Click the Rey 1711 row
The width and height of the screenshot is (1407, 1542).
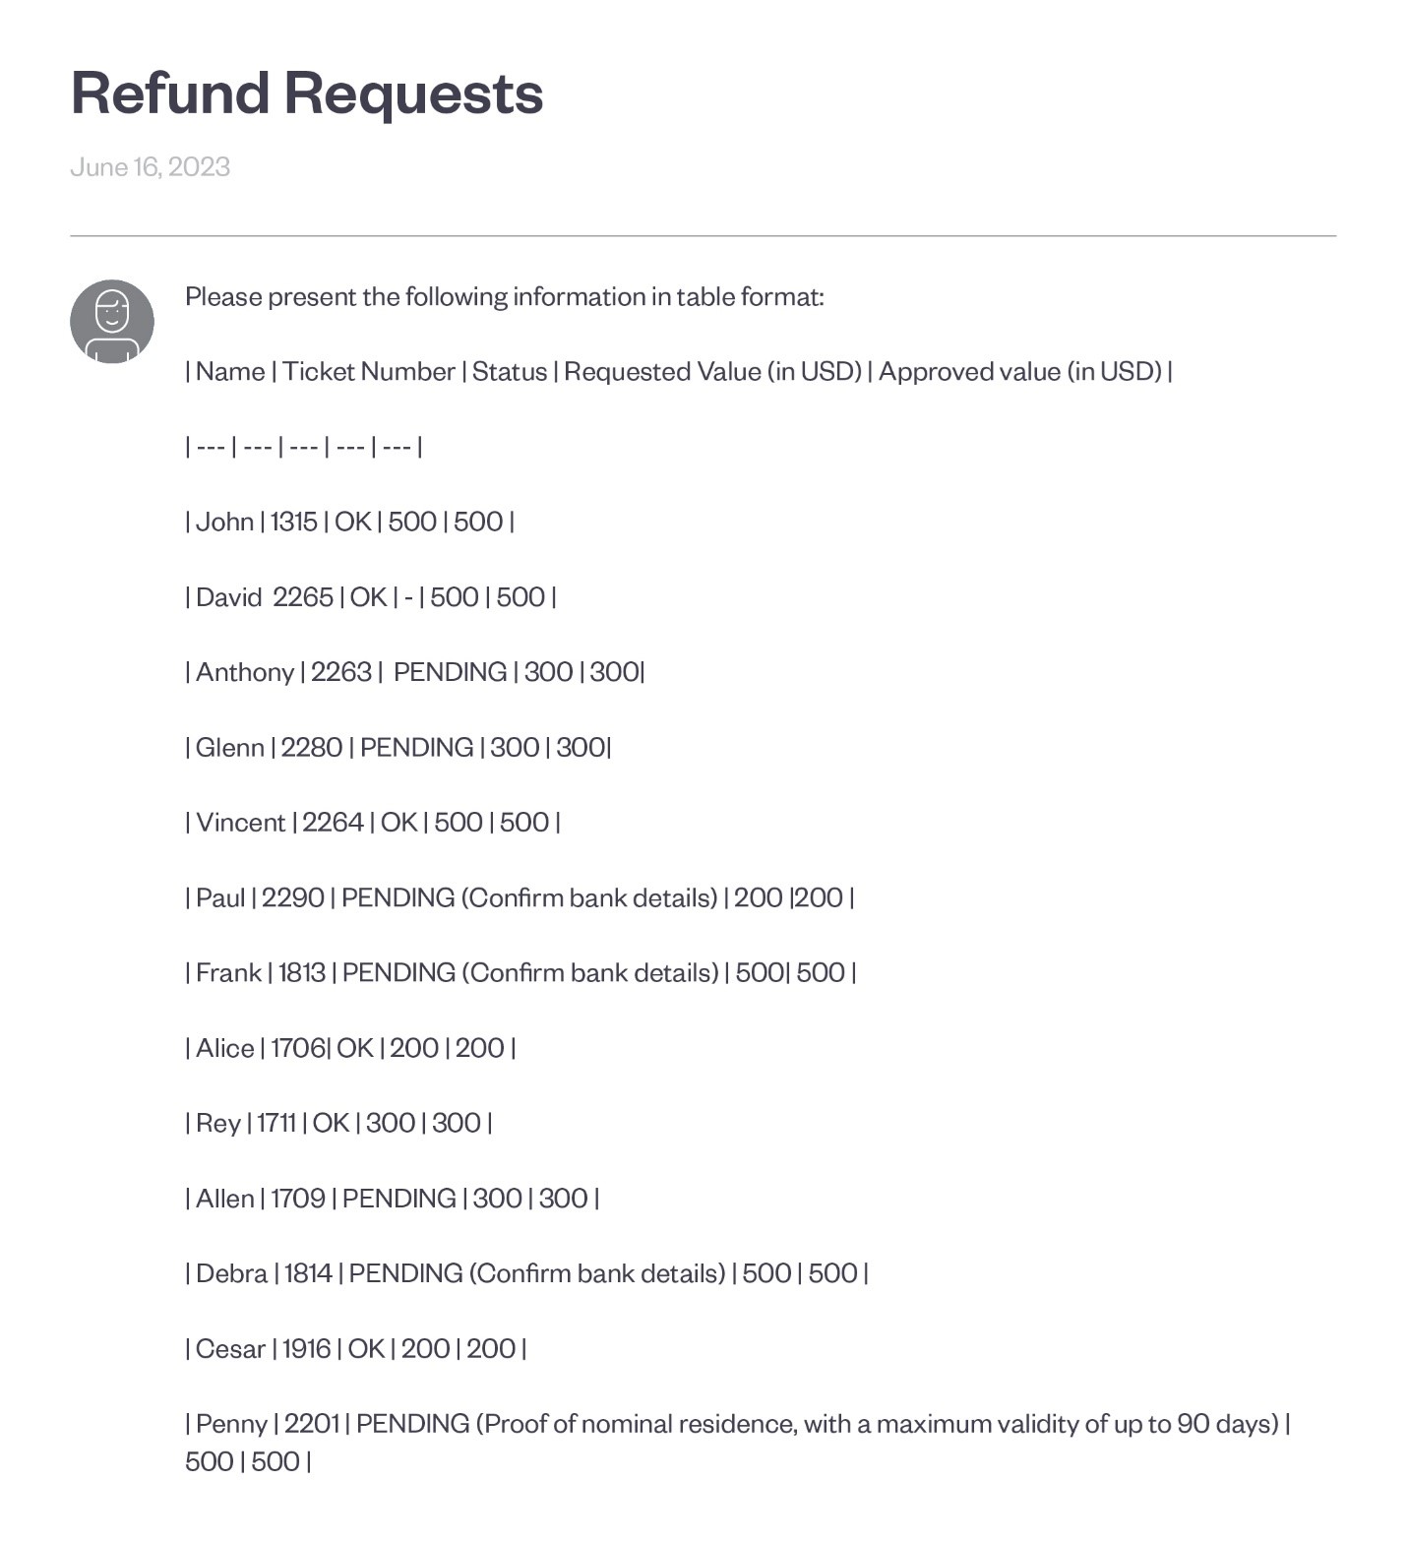338,1123
